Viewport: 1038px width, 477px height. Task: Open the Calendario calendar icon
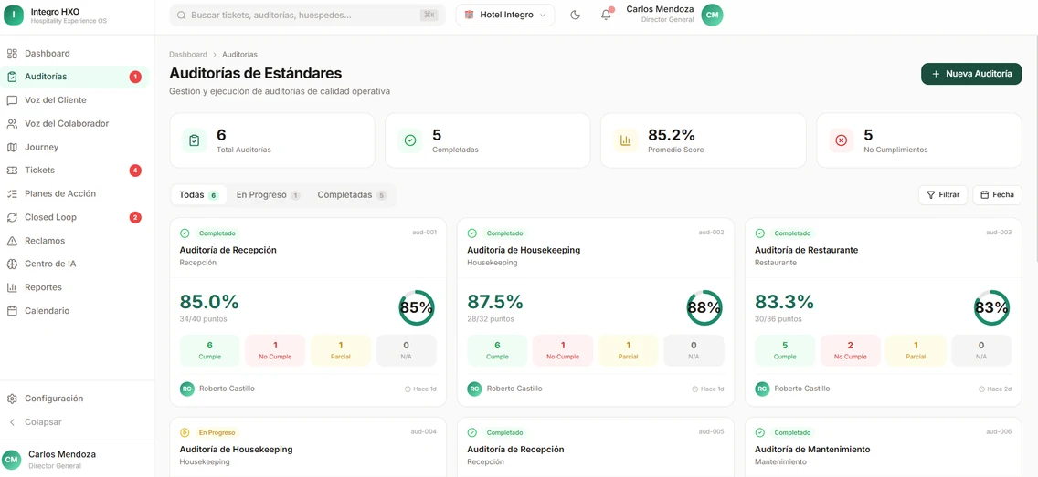(x=12, y=310)
